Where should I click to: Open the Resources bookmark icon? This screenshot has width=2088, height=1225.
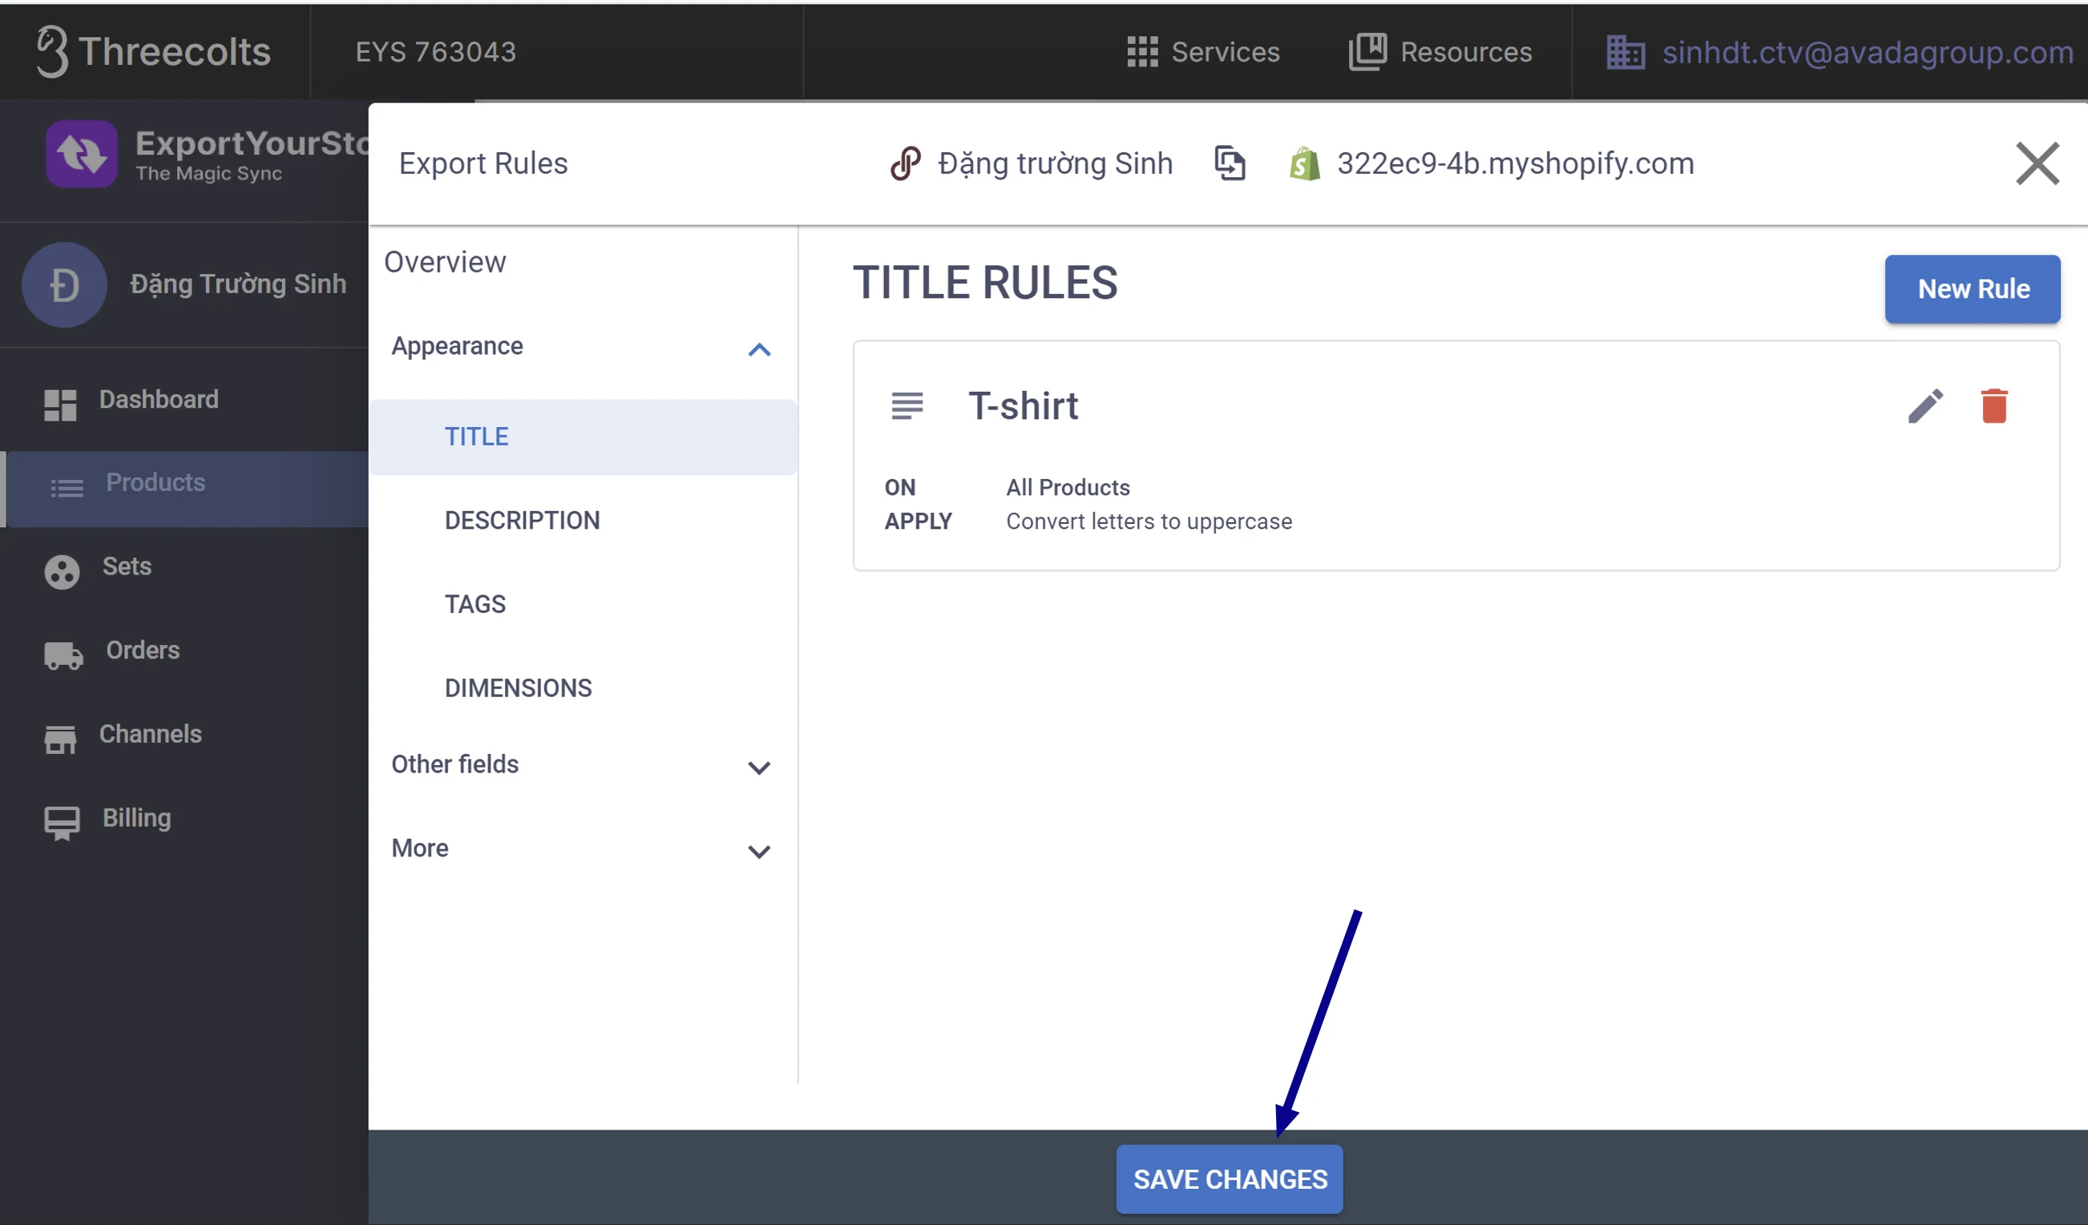[x=1367, y=52]
